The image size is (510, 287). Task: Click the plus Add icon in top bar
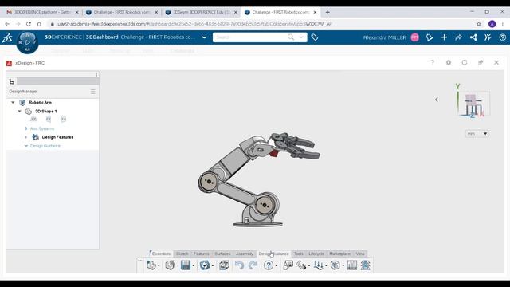(x=444, y=37)
